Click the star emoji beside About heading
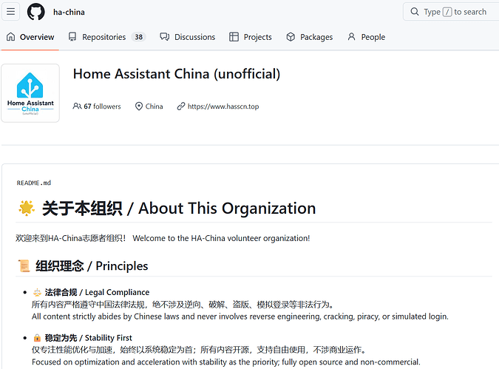 point(27,209)
